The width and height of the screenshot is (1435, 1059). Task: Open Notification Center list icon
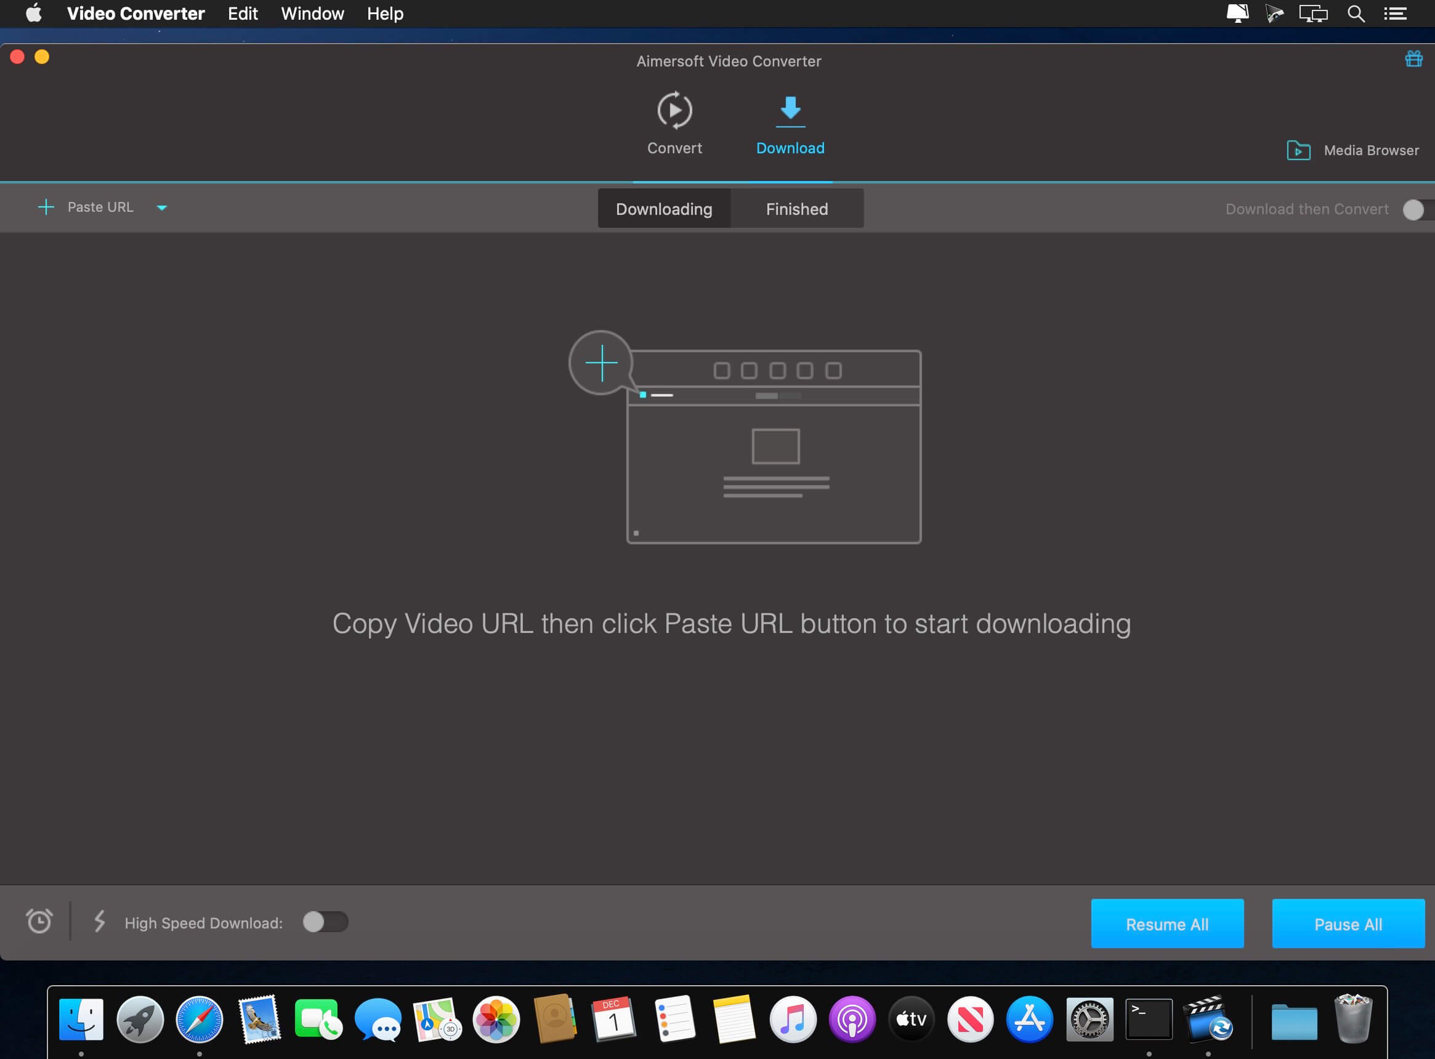[x=1395, y=14]
